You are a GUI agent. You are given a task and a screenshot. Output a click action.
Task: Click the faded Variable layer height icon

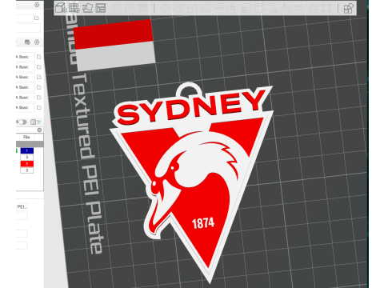pos(143,8)
